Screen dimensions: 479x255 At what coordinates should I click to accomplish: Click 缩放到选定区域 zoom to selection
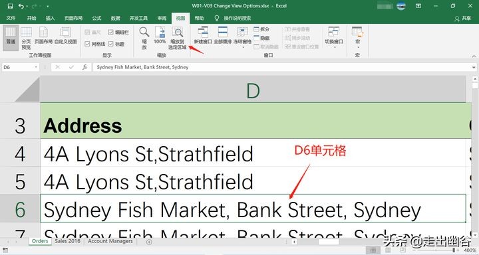pyautogui.click(x=177, y=38)
